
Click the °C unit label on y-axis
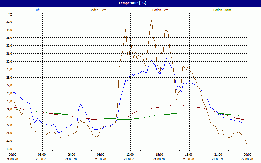[10, 15]
